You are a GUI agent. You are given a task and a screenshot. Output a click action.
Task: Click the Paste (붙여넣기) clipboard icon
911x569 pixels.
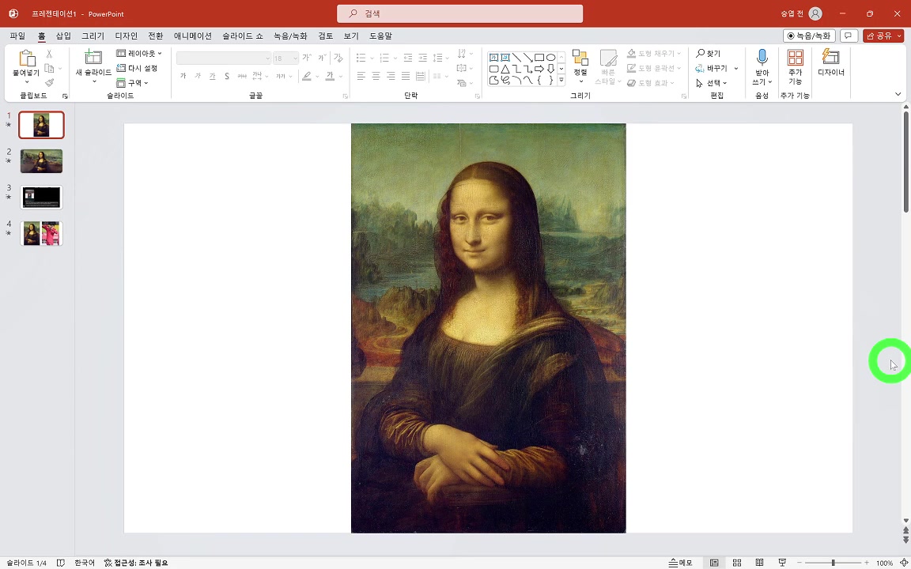26,58
